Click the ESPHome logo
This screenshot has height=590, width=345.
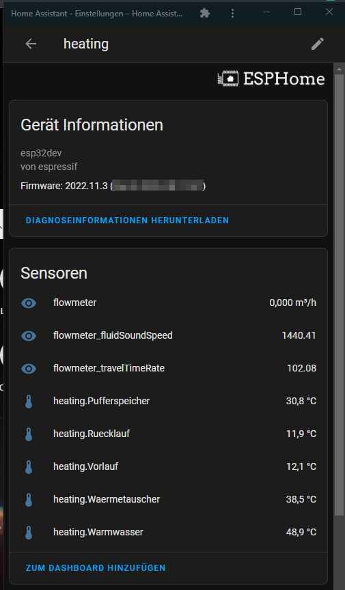click(271, 79)
